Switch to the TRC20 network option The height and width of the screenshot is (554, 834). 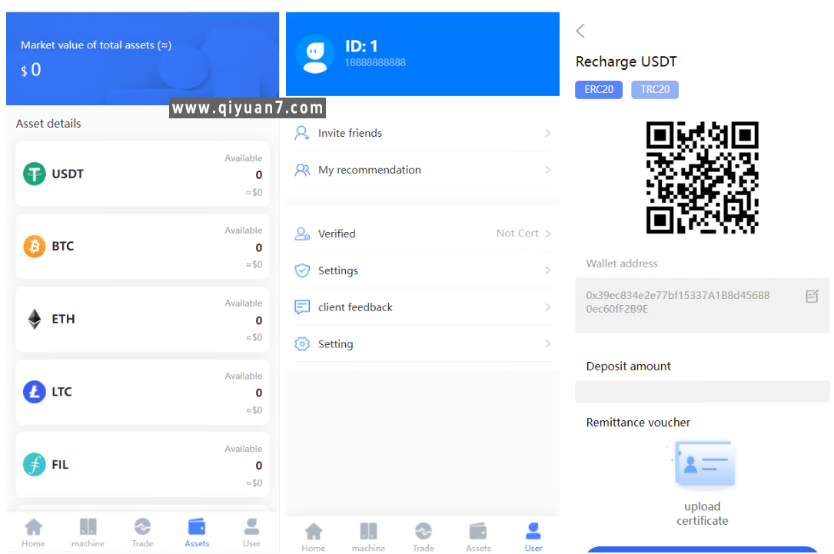[x=655, y=90]
